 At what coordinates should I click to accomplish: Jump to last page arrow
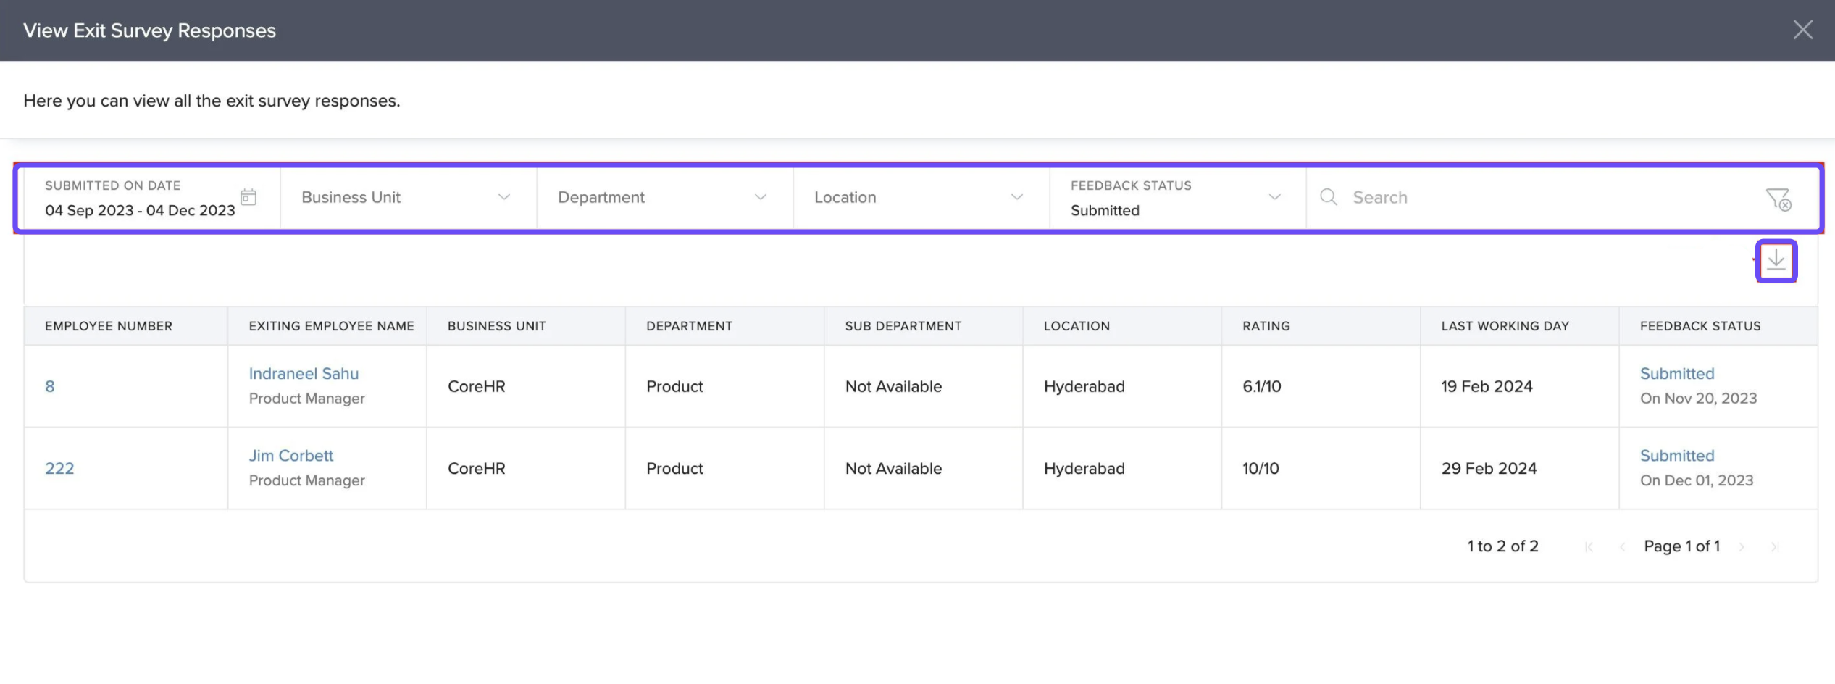coord(1774,547)
